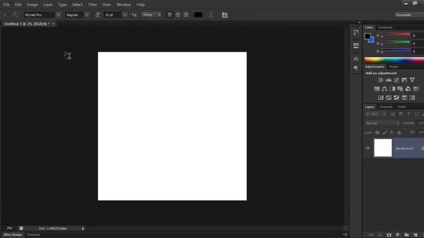
Task: Expand the status bar info arrow
Action: point(83,229)
